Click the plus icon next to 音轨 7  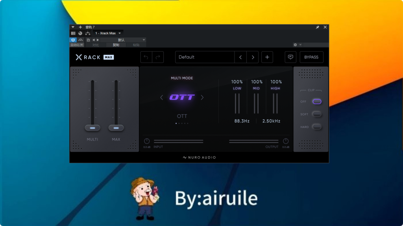[x=80, y=27]
